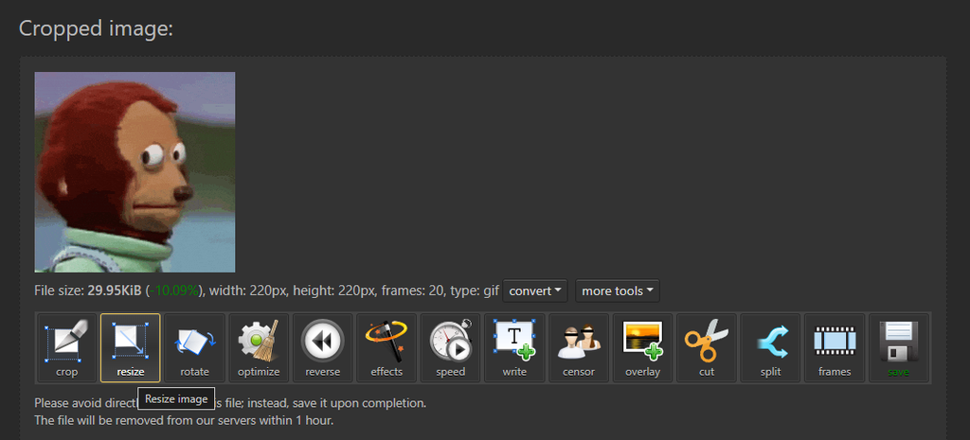This screenshot has height=440, width=970.
Task: Save the GIF with floppy icon
Action: (898, 348)
